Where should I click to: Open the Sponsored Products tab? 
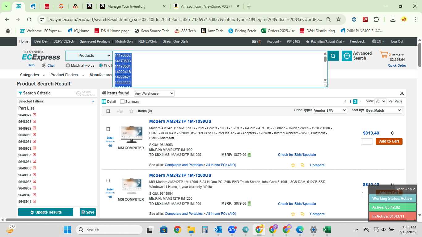[x=95, y=41]
